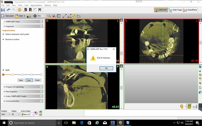
Task: Open the Shades dropdown set to Semi
Action: pos(6,114)
